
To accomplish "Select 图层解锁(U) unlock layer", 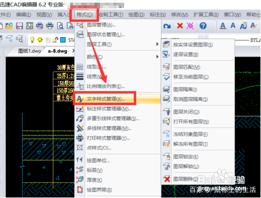I will click(186, 166).
